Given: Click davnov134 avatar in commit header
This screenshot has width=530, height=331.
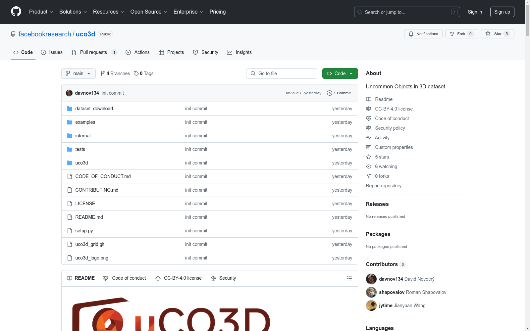Looking at the screenshot, I should [69, 93].
